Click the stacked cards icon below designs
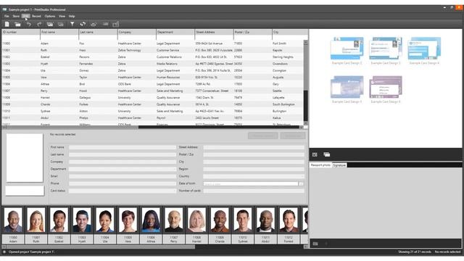 [x=327, y=154]
